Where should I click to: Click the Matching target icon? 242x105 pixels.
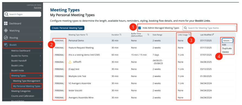(x=6, y=30)
